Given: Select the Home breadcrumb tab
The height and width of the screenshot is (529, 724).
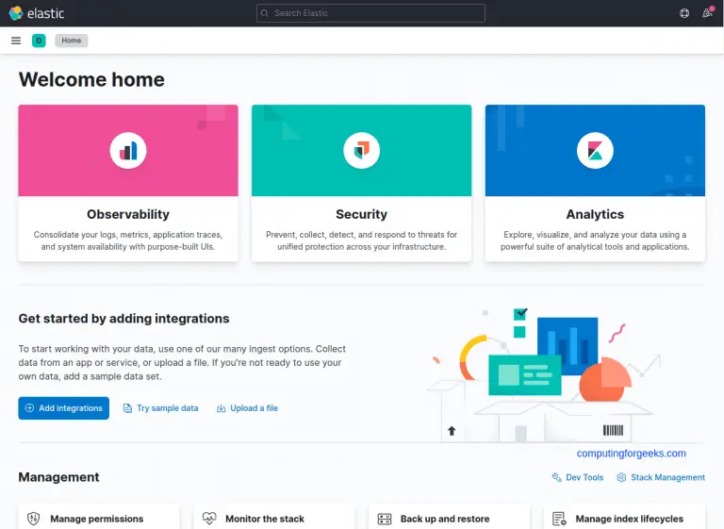Looking at the screenshot, I should (72, 41).
